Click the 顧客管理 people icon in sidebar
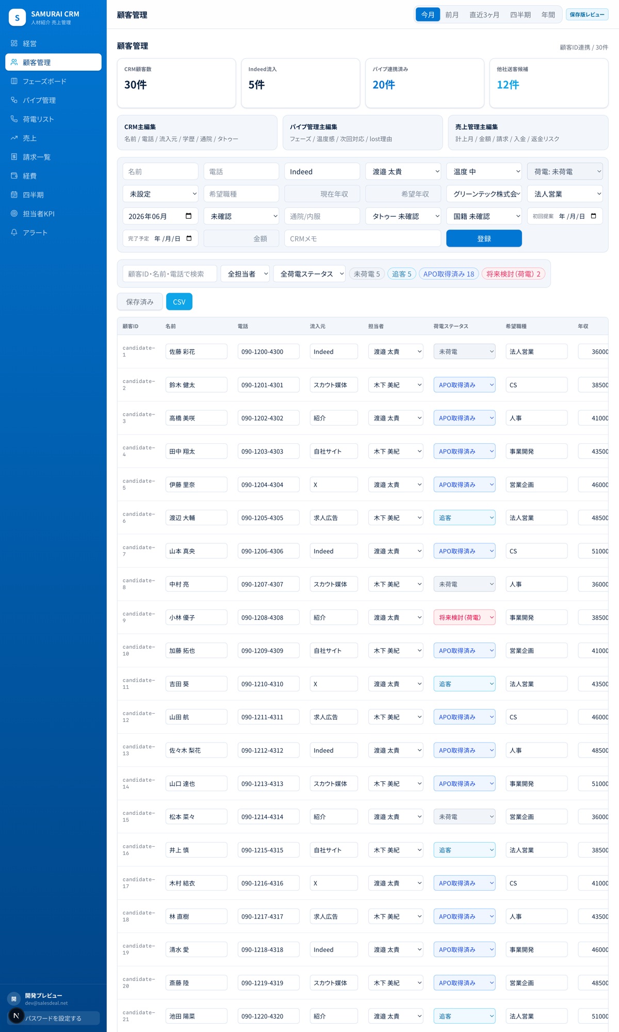 point(14,62)
